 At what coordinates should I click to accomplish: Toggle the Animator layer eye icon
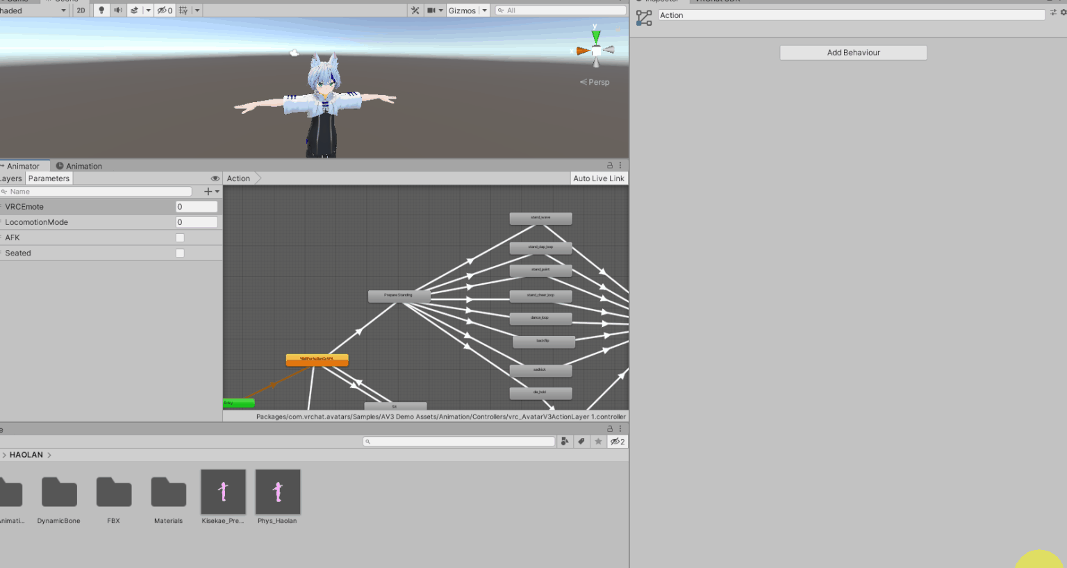[215, 178]
